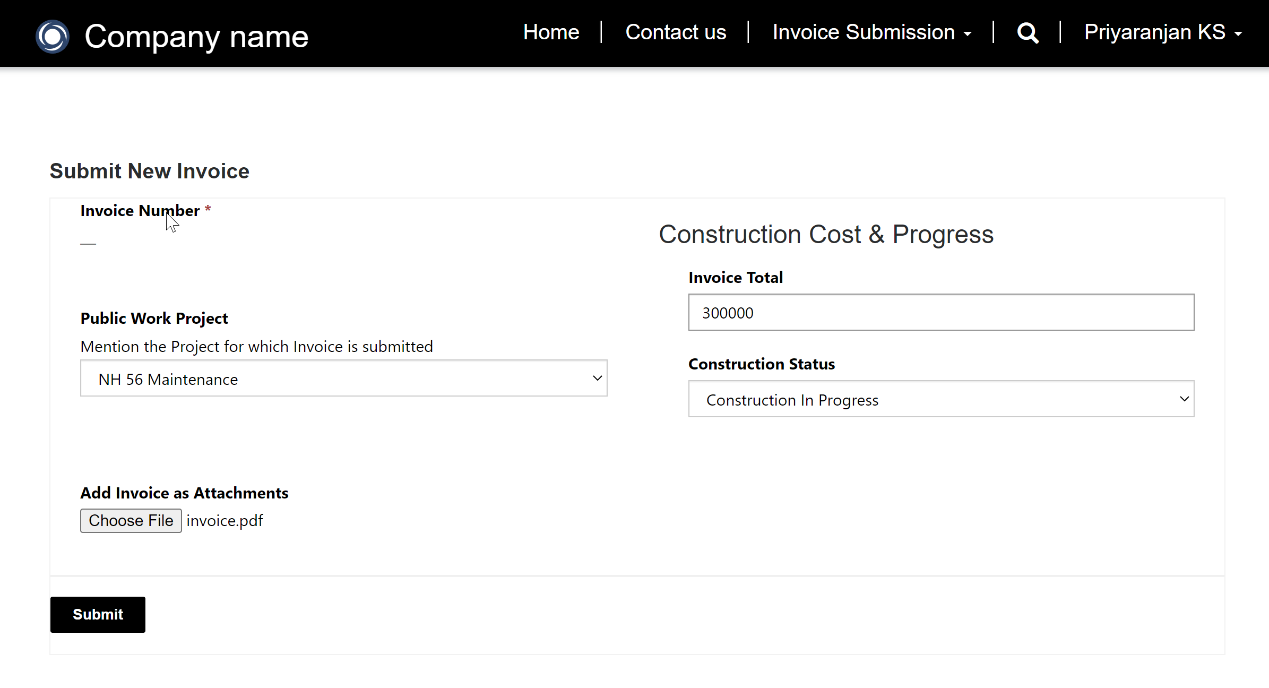Open the Construction Status dropdown
The image size is (1269, 688).
click(x=940, y=399)
